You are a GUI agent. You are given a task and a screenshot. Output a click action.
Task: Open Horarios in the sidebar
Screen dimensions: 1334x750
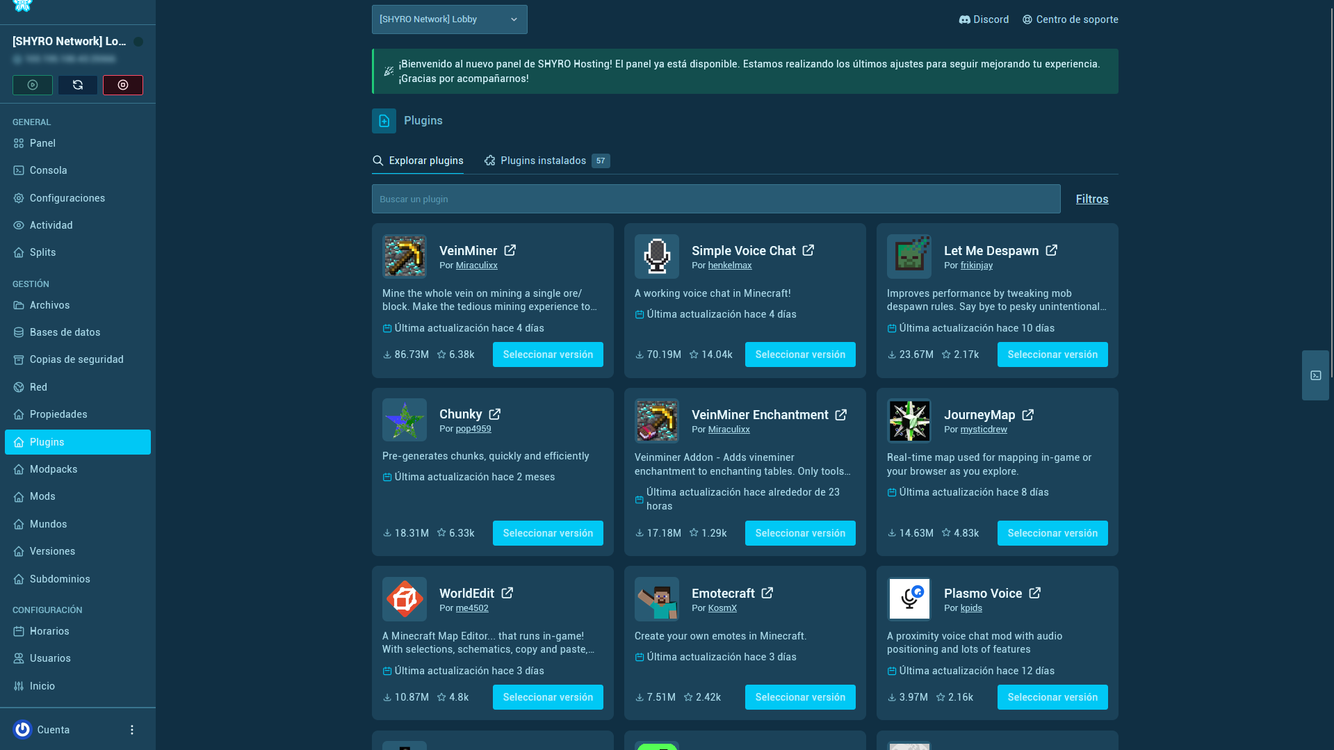(78, 631)
